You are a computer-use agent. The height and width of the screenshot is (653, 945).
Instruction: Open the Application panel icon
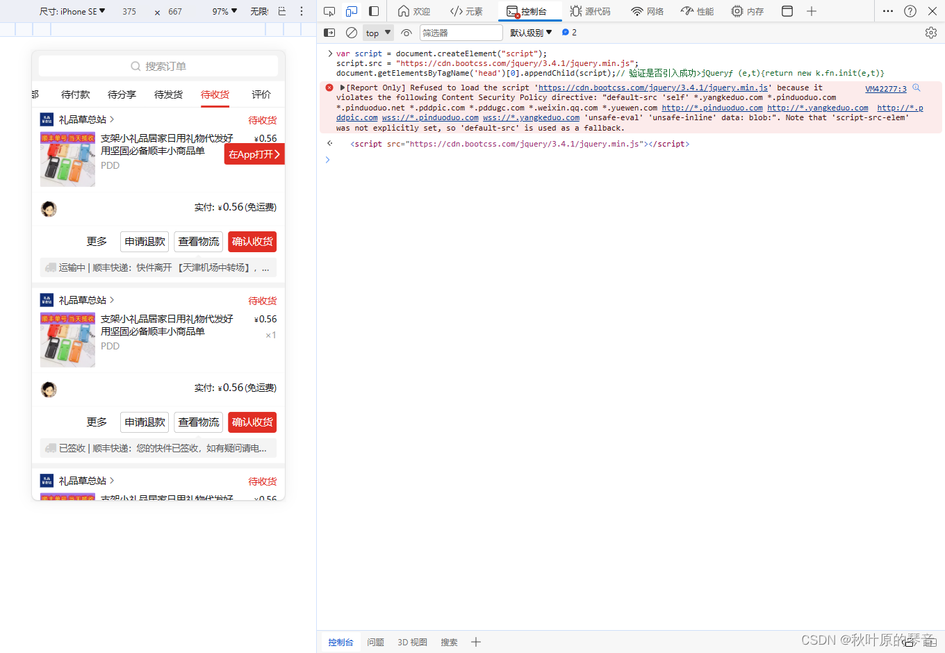pyautogui.click(x=787, y=11)
